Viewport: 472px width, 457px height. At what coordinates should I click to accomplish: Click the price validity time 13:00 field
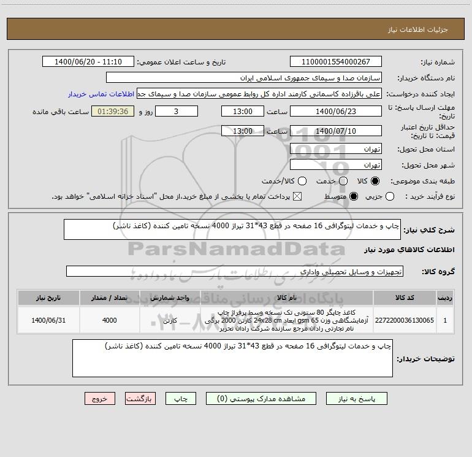tap(243, 131)
